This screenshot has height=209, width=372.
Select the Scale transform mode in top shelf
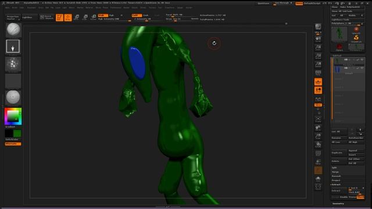(x=85, y=17)
